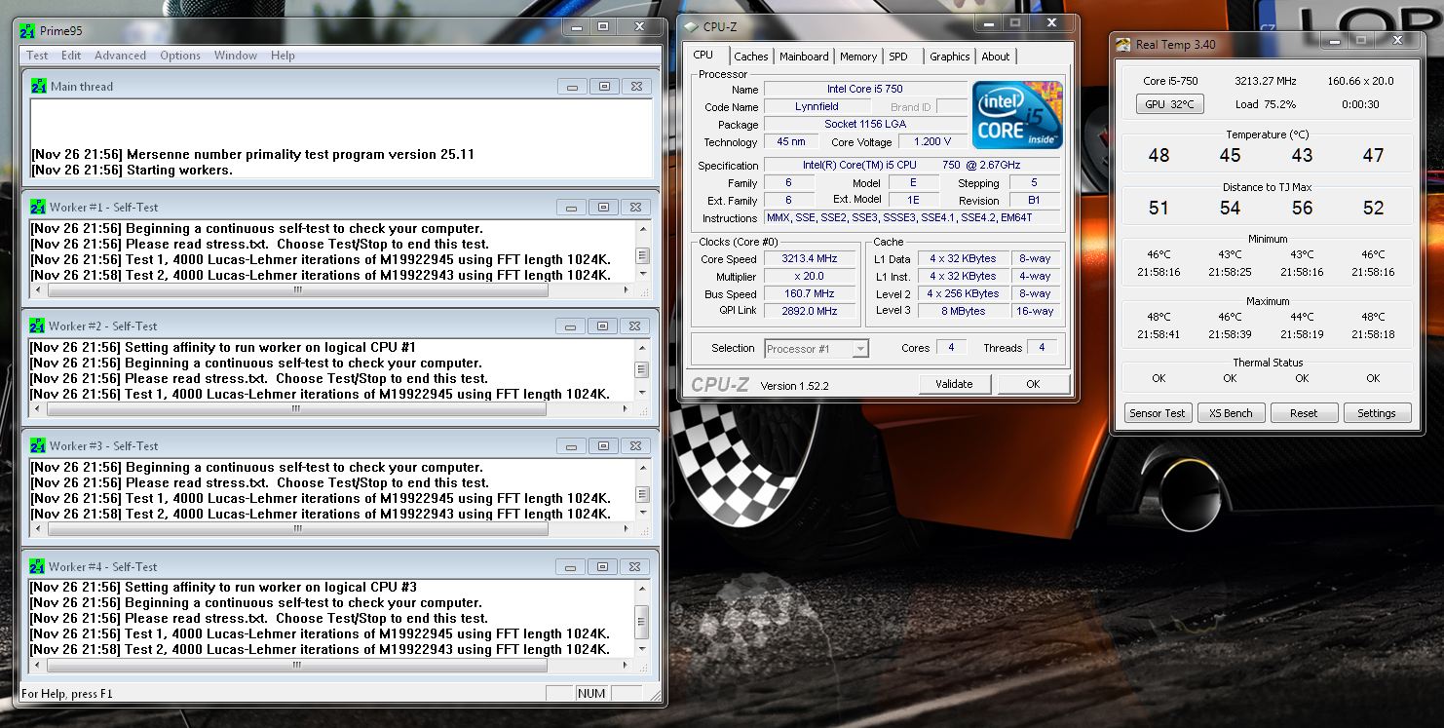The width and height of the screenshot is (1444, 728).
Task: Open Real Temp Settings
Action: [1377, 413]
